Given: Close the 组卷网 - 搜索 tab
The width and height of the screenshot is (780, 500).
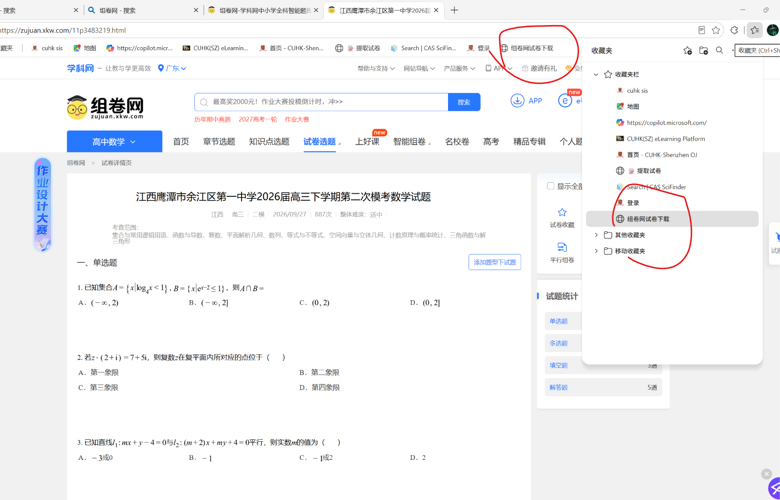Looking at the screenshot, I should [x=196, y=10].
